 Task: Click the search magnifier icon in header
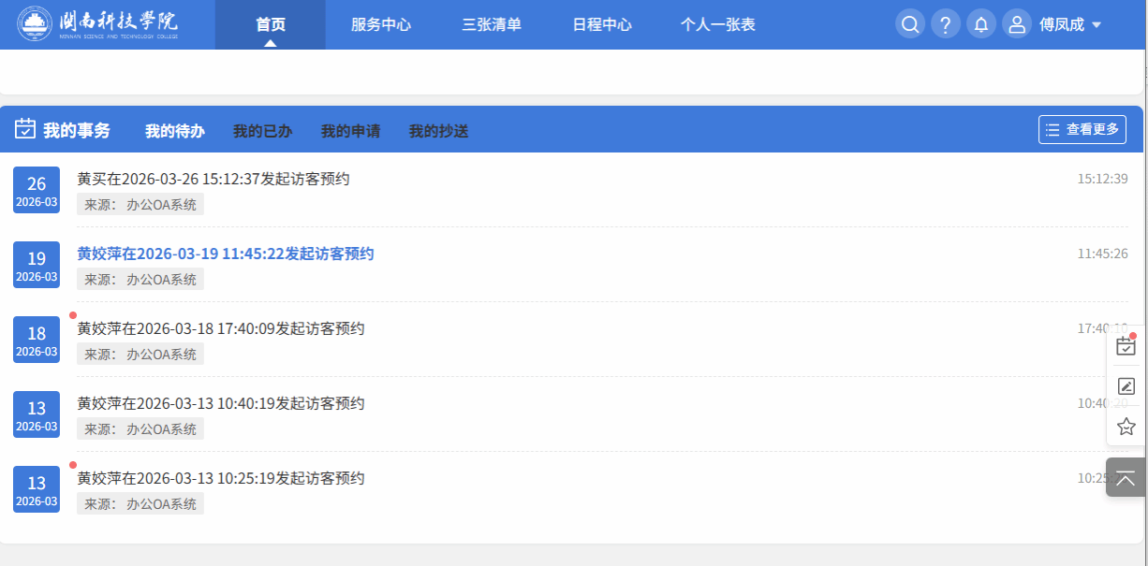[909, 24]
